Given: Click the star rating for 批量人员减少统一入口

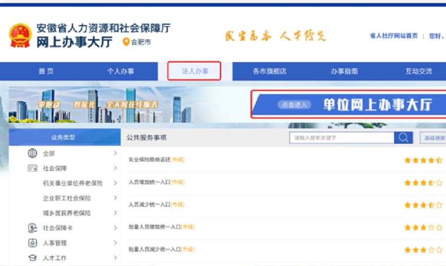Looking at the screenshot, I should coord(423,250).
